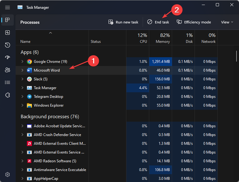Click the AppHelperCap process icon
Image resolution: width=239 pixels, height=182 pixels.
click(29, 178)
